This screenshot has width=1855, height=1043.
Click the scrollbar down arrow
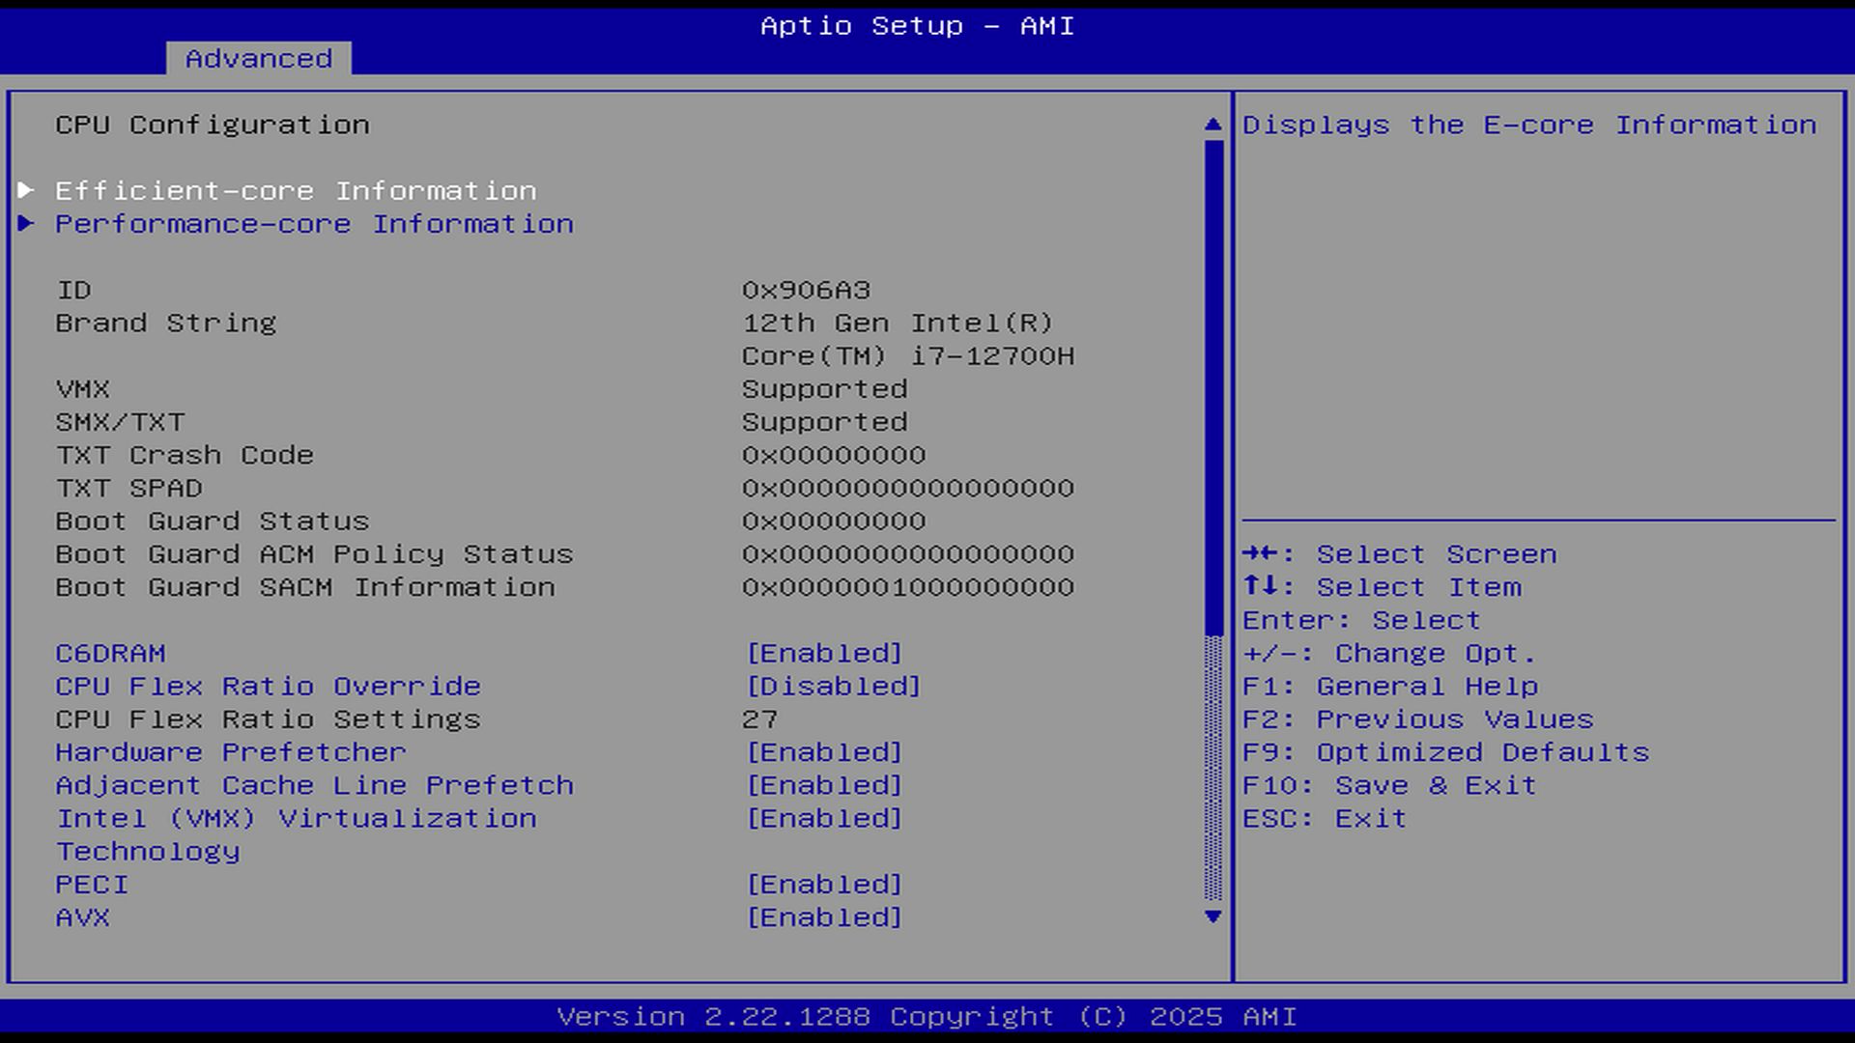(1213, 916)
